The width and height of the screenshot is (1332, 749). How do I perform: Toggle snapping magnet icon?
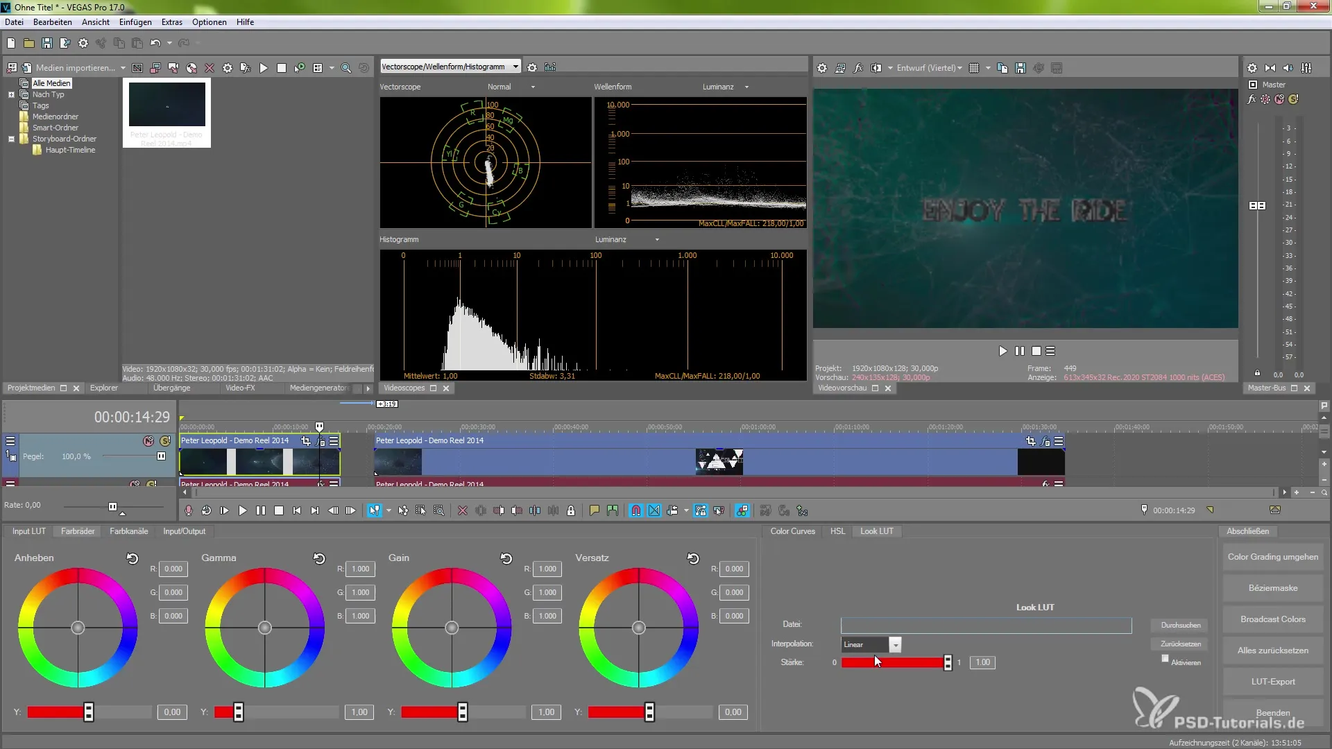tap(635, 510)
